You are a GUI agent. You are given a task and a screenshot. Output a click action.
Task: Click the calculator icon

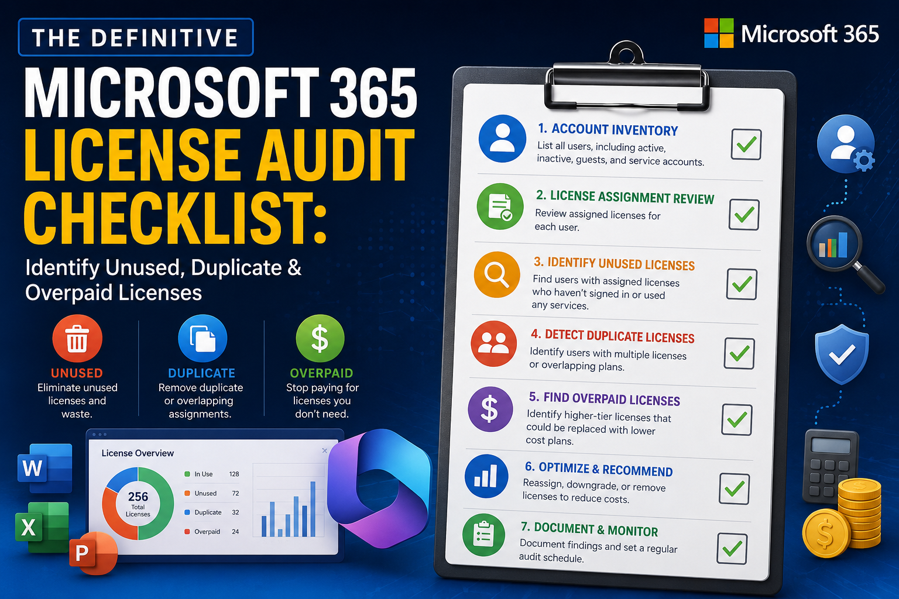pos(830,466)
